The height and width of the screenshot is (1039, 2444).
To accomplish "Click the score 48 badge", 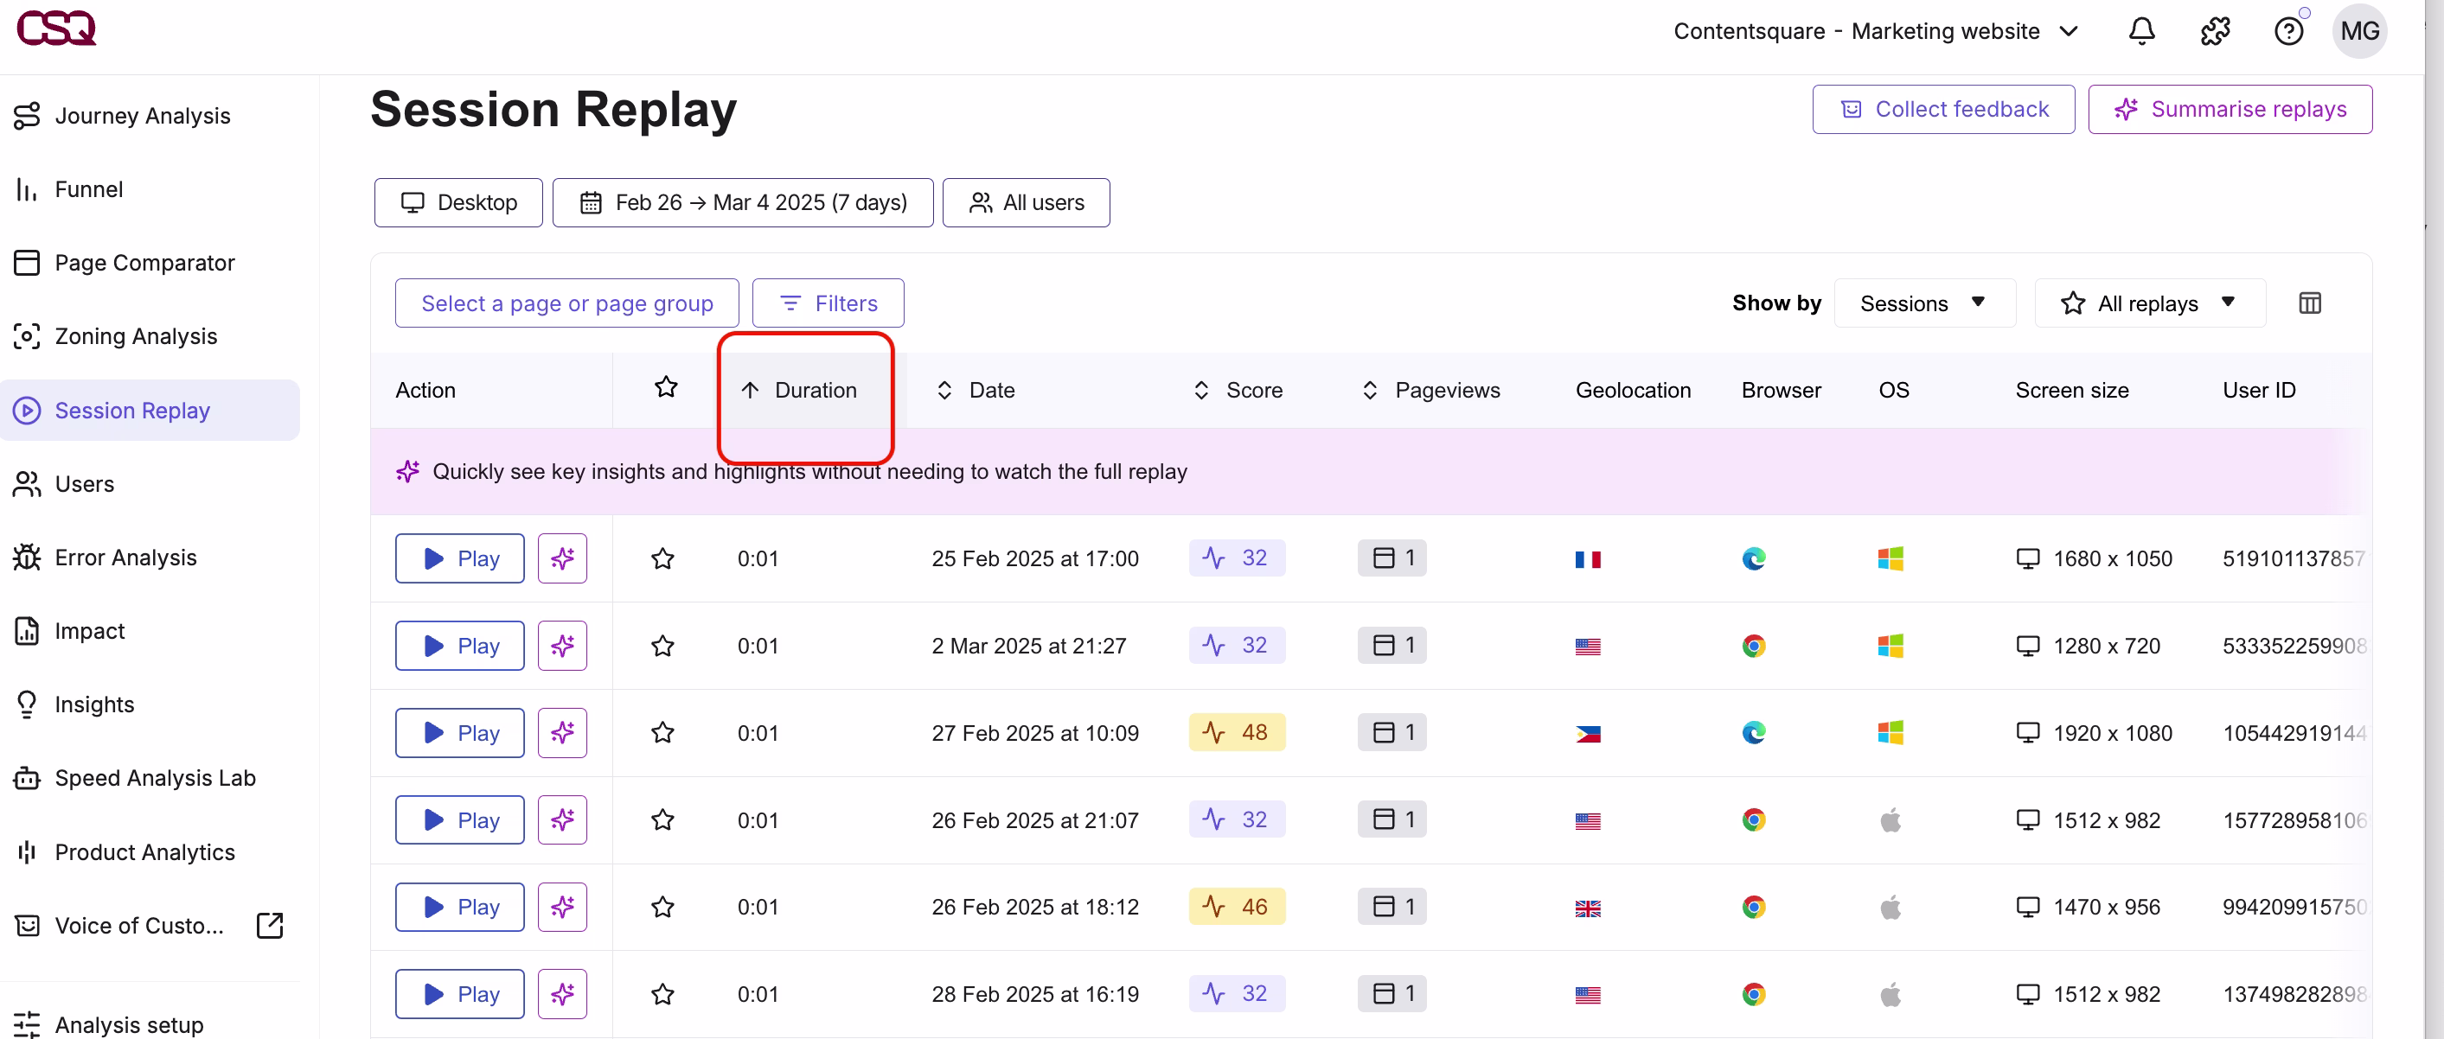I will (x=1236, y=732).
